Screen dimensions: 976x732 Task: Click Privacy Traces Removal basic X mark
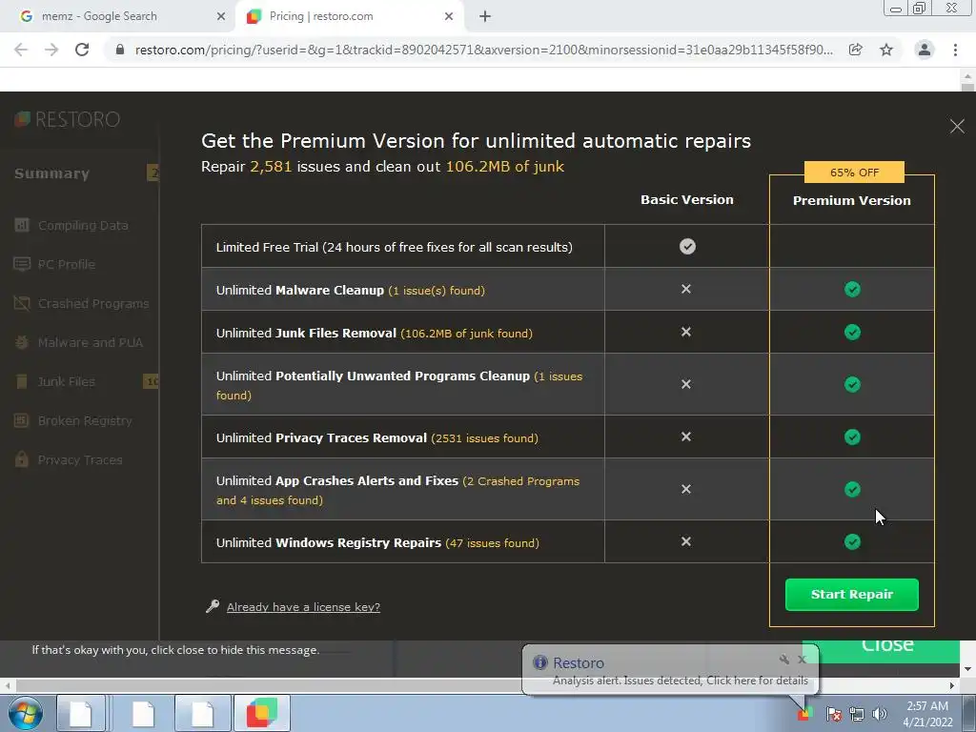(x=686, y=437)
